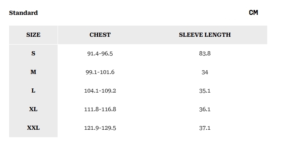Click sleeve length value 35.1

(x=205, y=91)
